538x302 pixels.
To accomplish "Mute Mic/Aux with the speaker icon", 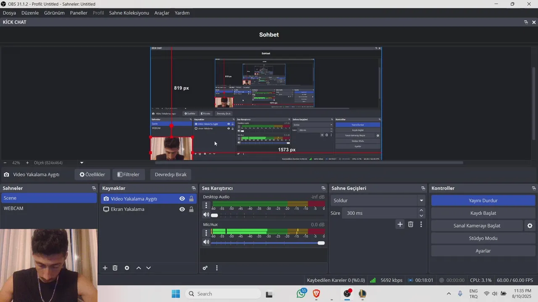I will (206, 242).
